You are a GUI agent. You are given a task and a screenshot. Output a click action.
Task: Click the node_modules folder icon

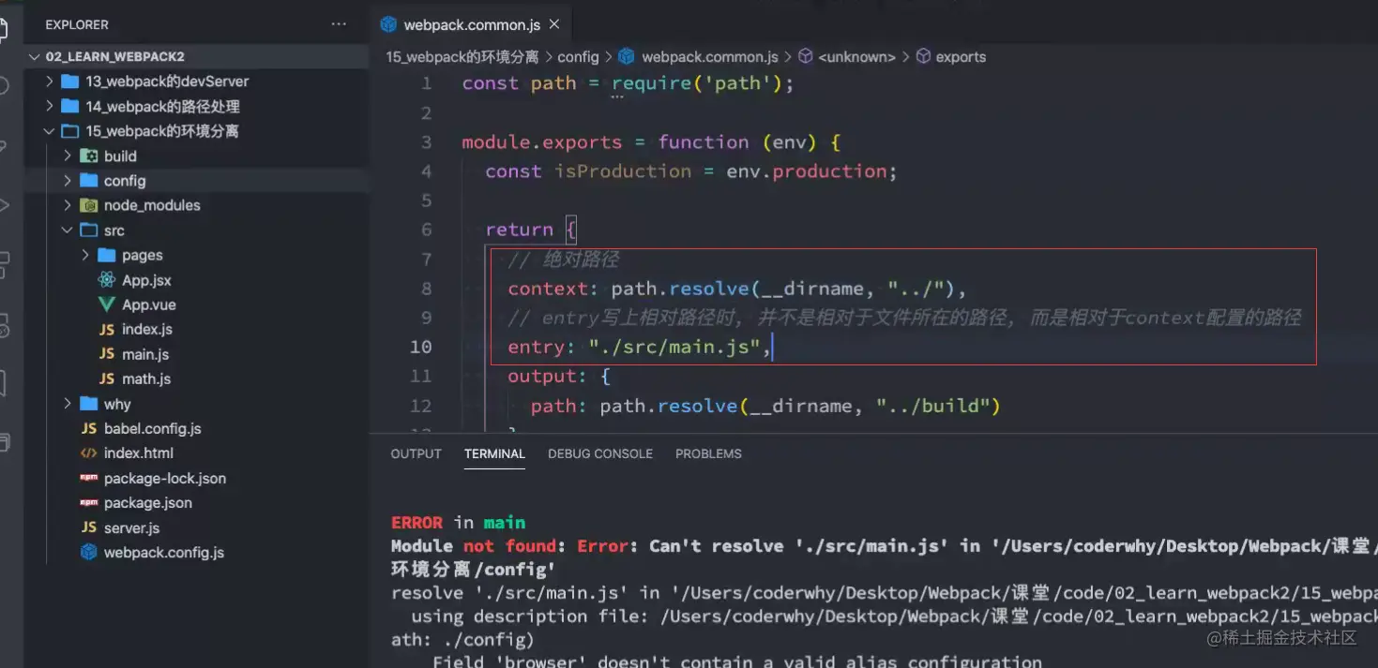pos(89,205)
